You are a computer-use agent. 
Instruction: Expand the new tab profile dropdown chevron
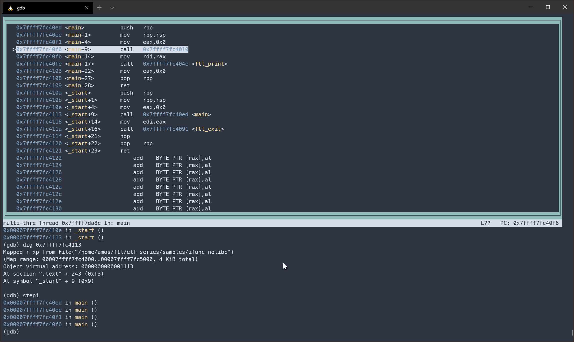112,8
